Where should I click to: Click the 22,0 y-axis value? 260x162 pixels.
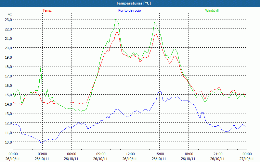pos(8,29)
